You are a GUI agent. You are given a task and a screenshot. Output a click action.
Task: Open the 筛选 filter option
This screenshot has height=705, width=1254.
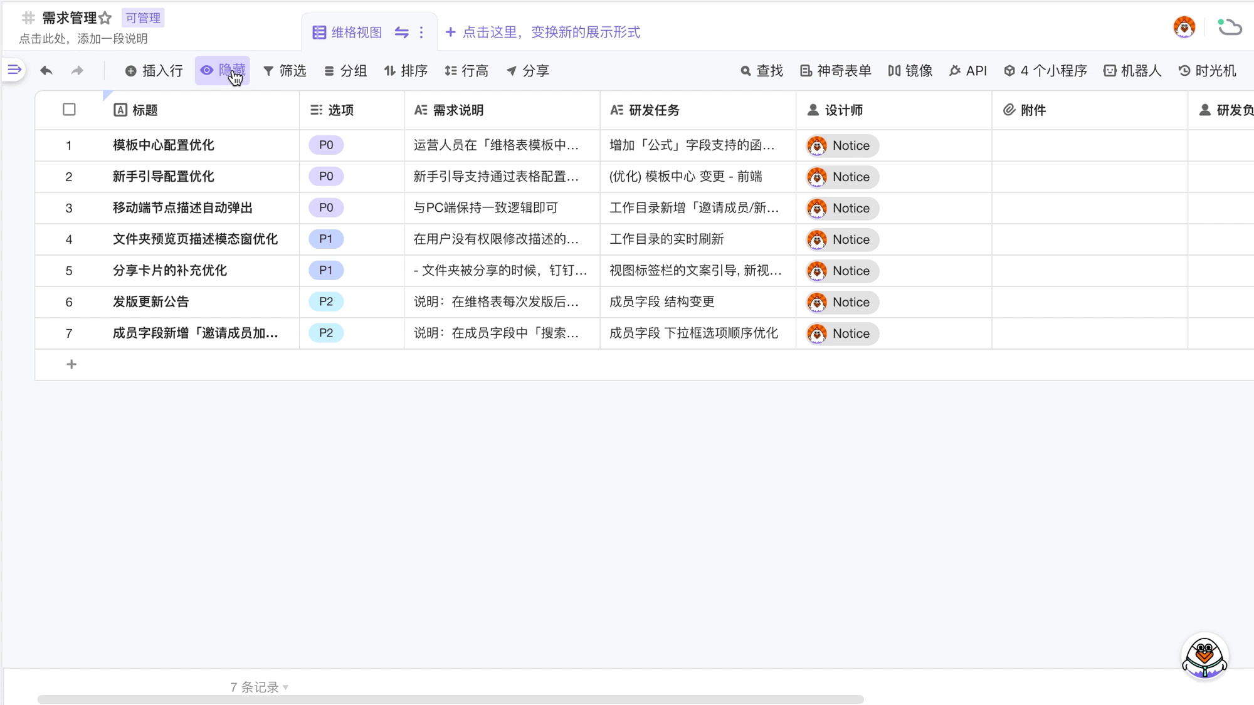point(285,71)
